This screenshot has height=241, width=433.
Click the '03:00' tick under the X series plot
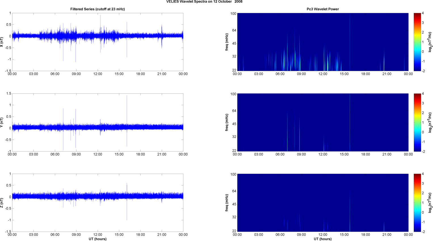click(x=33, y=74)
